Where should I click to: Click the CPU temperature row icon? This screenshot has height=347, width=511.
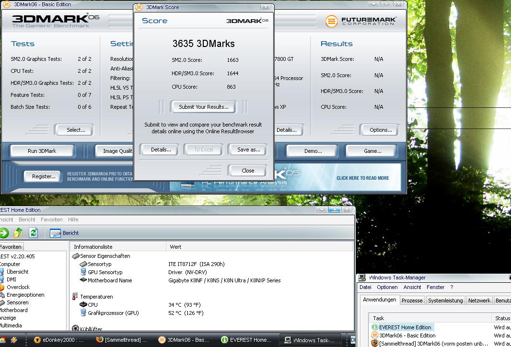83,305
